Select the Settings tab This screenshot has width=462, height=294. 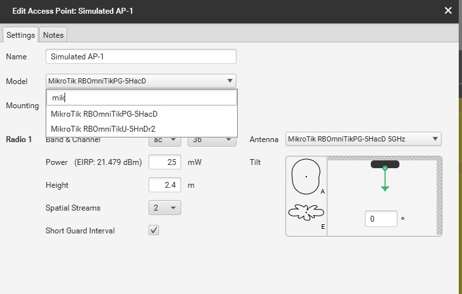[21, 35]
